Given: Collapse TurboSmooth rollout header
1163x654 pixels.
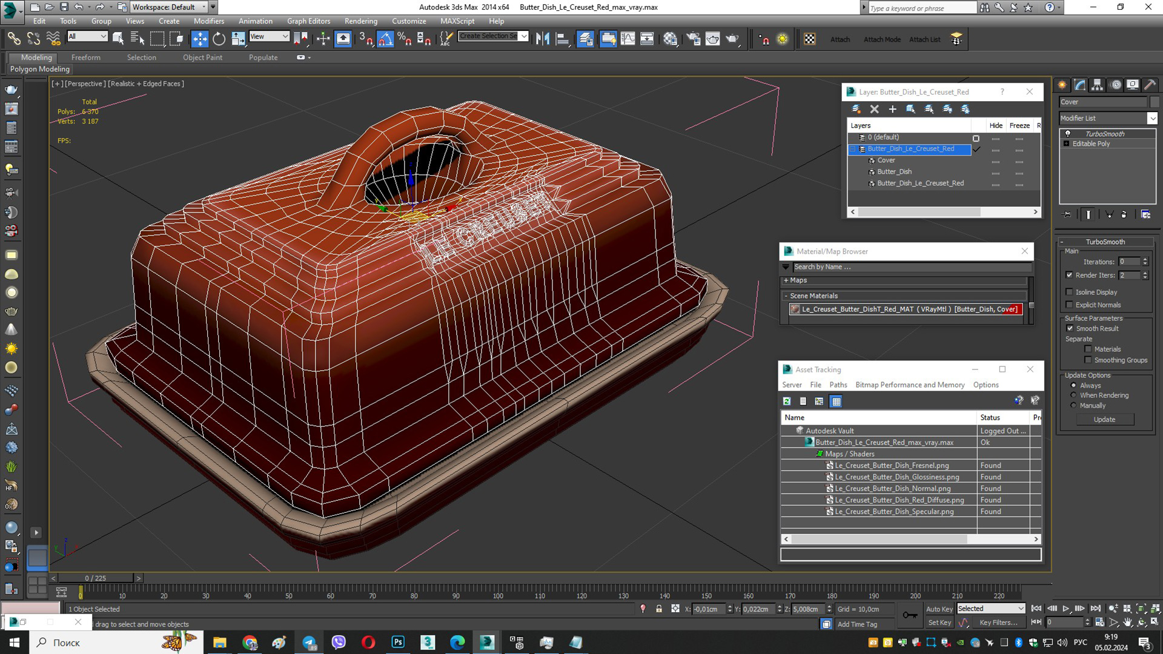Looking at the screenshot, I should pyautogui.click(x=1105, y=242).
